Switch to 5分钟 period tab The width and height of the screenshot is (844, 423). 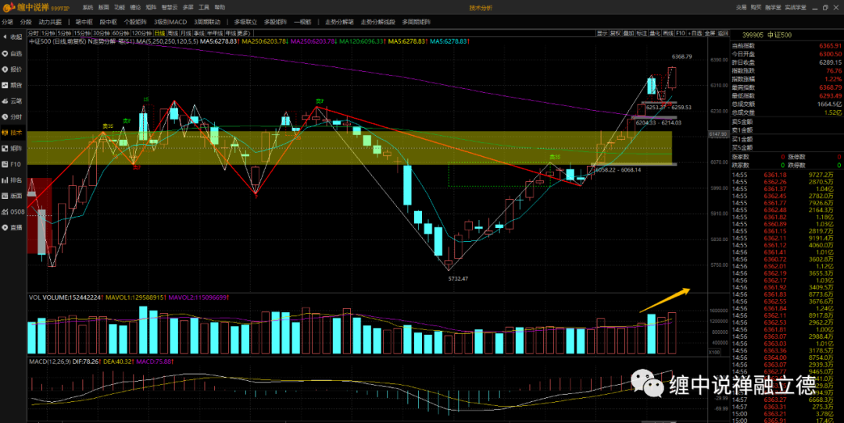point(64,34)
